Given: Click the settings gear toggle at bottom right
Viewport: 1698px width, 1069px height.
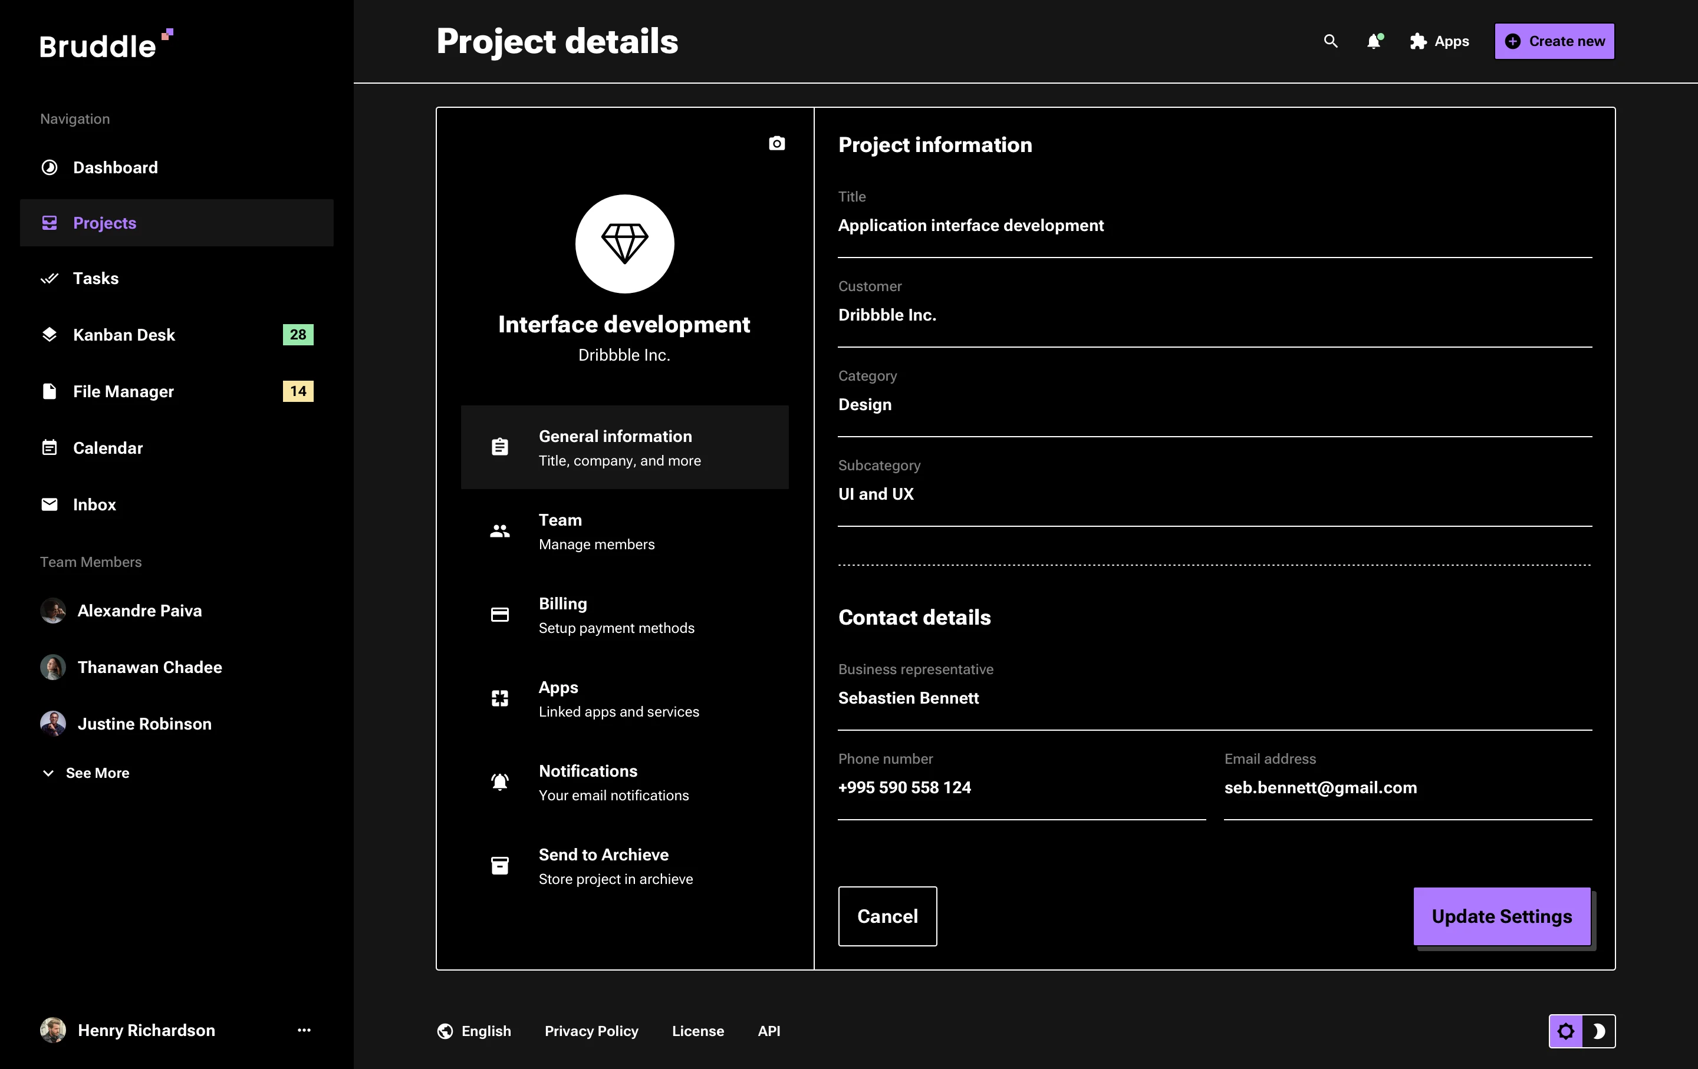Looking at the screenshot, I should point(1565,1031).
